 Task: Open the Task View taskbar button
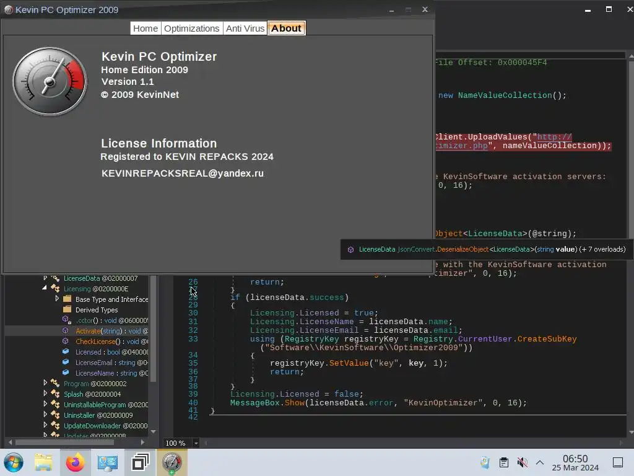pos(141,462)
